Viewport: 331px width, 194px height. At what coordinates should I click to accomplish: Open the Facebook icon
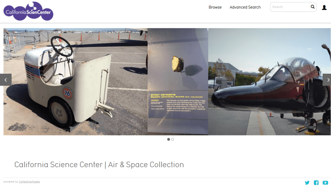click(x=316, y=182)
